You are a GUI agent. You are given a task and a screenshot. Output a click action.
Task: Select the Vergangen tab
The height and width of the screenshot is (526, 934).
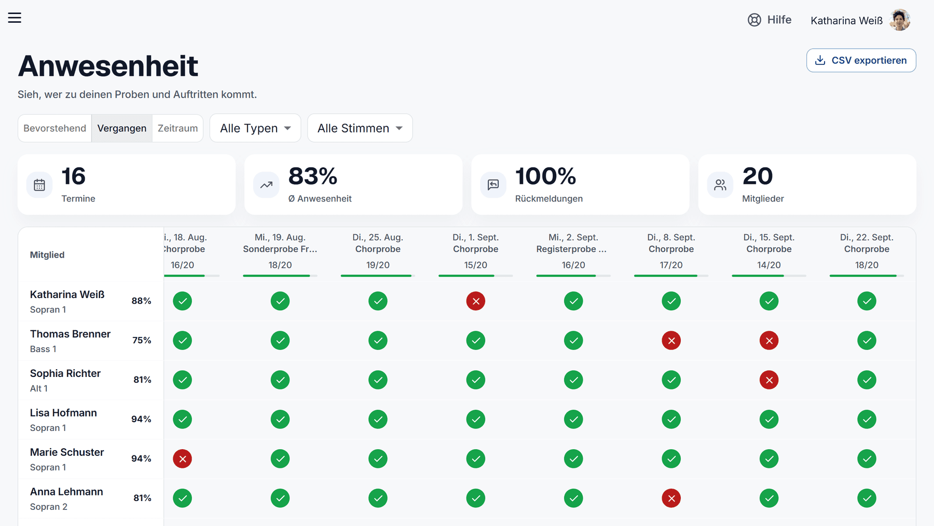(122, 128)
